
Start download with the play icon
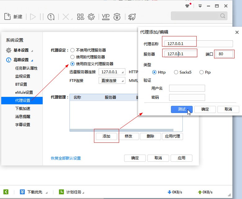(33, 17)
